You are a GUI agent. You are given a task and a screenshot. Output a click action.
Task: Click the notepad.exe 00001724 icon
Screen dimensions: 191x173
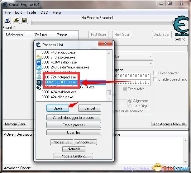(39, 77)
